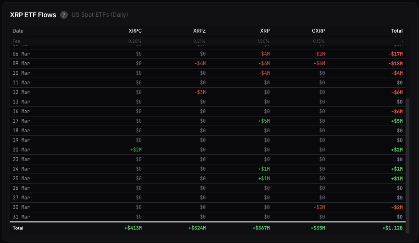The width and height of the screenshot is (419, 243).
Task: Click the 13 Mar date cell
Action: tap(21, 102)
